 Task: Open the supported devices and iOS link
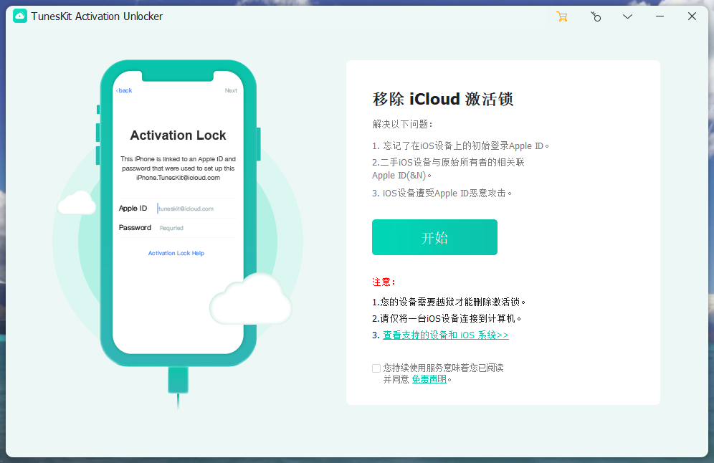(445, 335)
